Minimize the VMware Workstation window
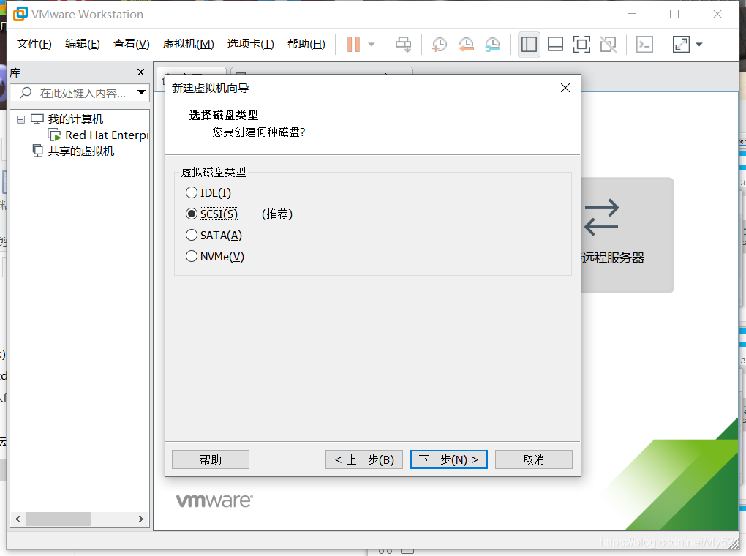Viewport: 746px width, 556px height. click(632, 15)
